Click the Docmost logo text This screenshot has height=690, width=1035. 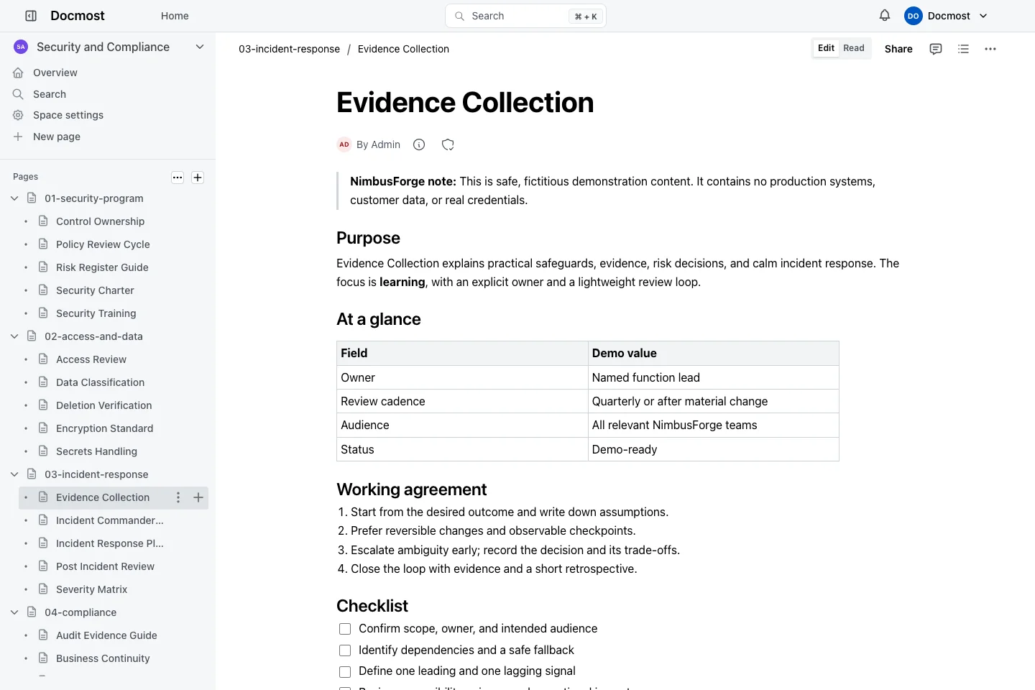[78, 16]
